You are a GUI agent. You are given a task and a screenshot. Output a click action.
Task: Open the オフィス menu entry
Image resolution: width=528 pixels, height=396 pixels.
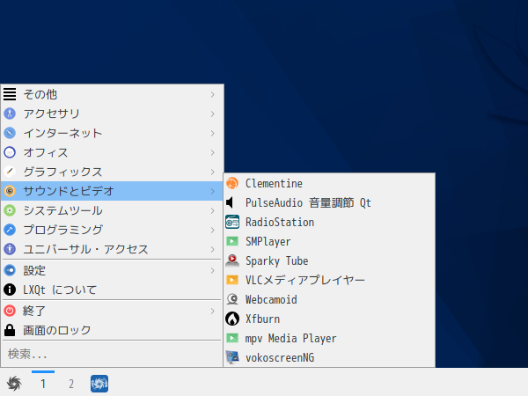[x=112, y=152]
